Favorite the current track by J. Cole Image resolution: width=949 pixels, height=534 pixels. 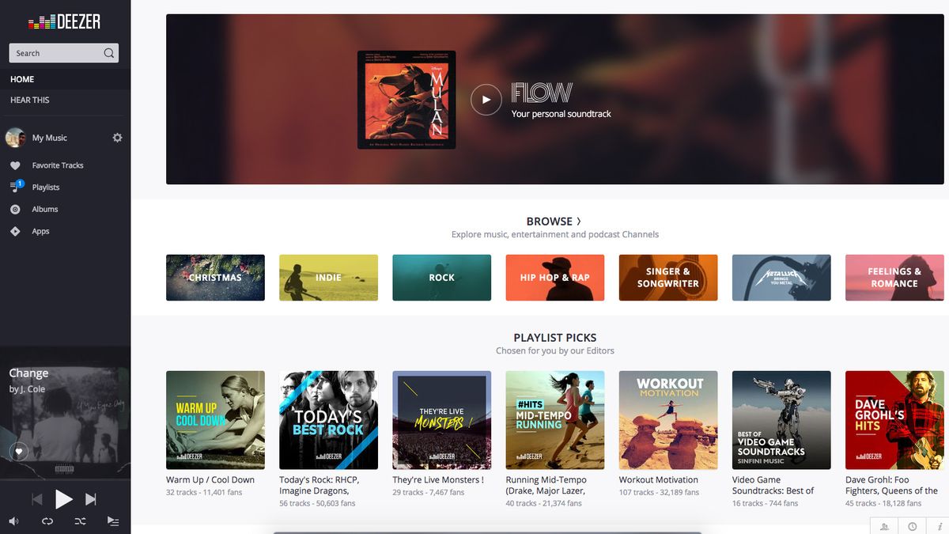(x=17, y=451)
